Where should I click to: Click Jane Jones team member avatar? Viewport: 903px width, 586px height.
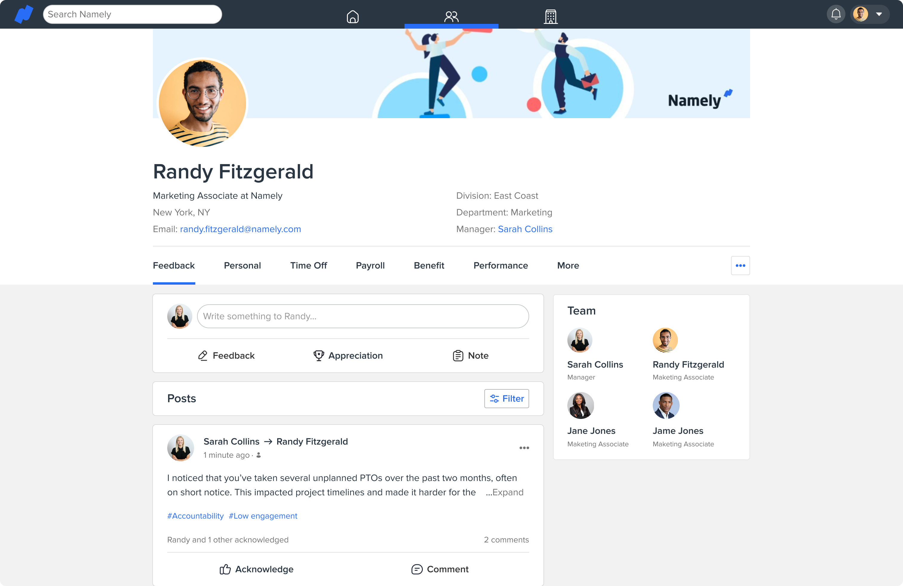coord(580,405)
